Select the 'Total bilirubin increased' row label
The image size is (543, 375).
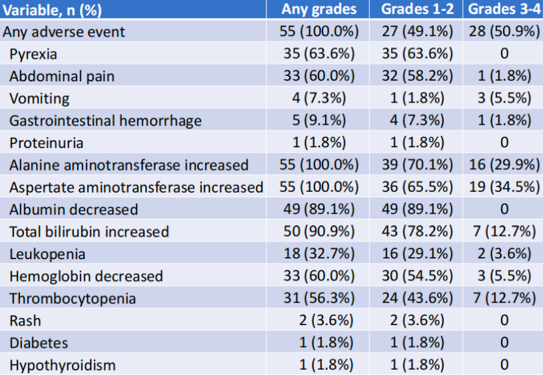point(89,232)
